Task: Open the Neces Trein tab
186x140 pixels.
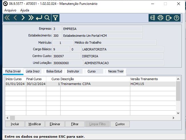Action: click(x=116, y=71)
